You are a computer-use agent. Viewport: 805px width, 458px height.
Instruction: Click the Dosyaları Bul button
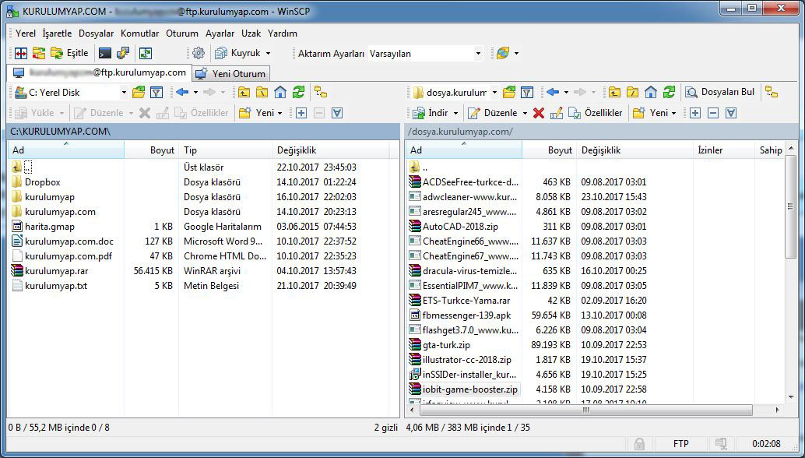pyautogui.click(x=721, y=93)
